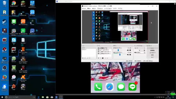The image size is (176, 99).
Task: Open the LINE app on the phone mirror
Action: click(133, 87)
